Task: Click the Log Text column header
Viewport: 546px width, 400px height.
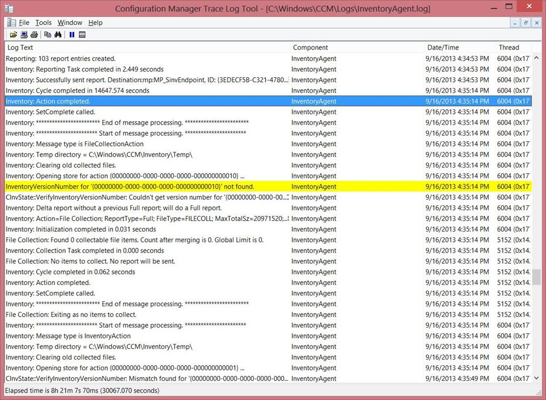Action: tap(147, 47)
